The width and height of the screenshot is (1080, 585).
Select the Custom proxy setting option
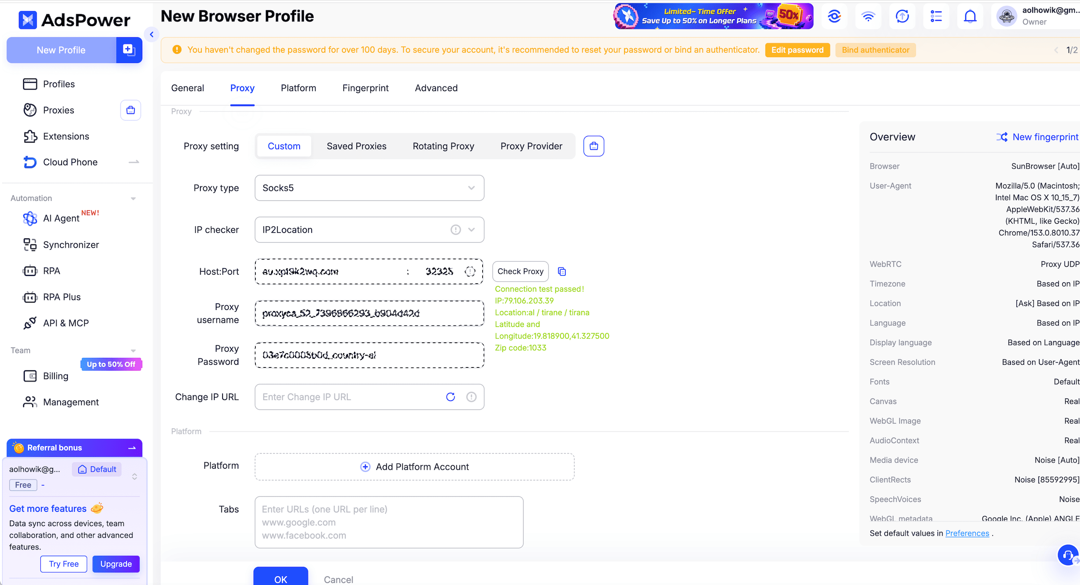coord(284,146)
